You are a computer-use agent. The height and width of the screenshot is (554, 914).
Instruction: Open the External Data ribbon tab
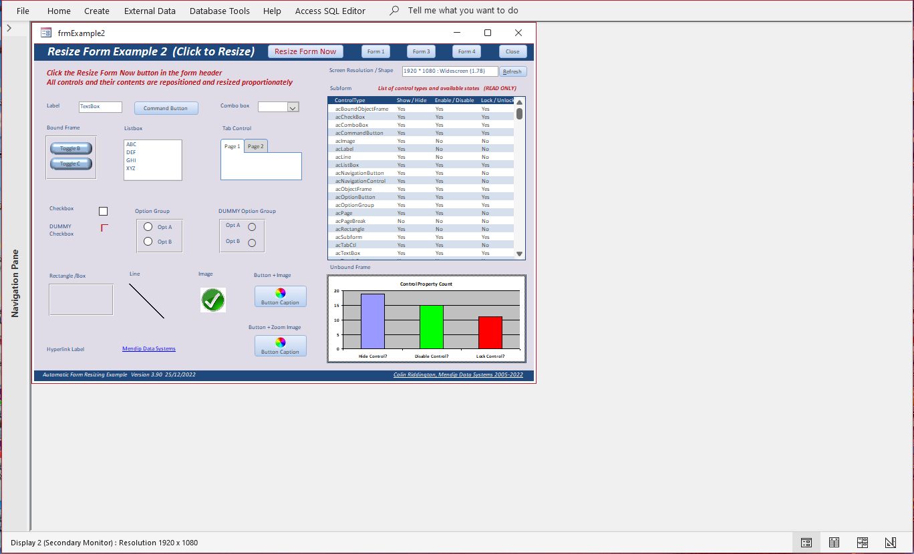pyautogui.click(x=150, y=11)
